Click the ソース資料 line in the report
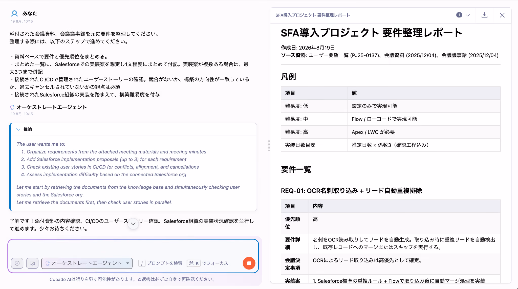The width and height of the screenshot is (518, 289). coord(390,55)
